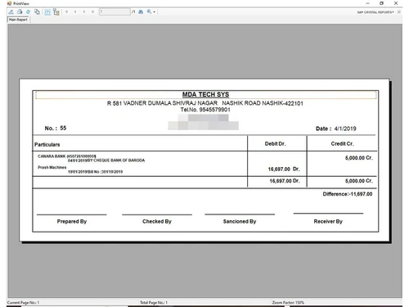Click the Prash Machines entry
The width and height of the screenshot is (409, 307).
click(x=52, y=167)
